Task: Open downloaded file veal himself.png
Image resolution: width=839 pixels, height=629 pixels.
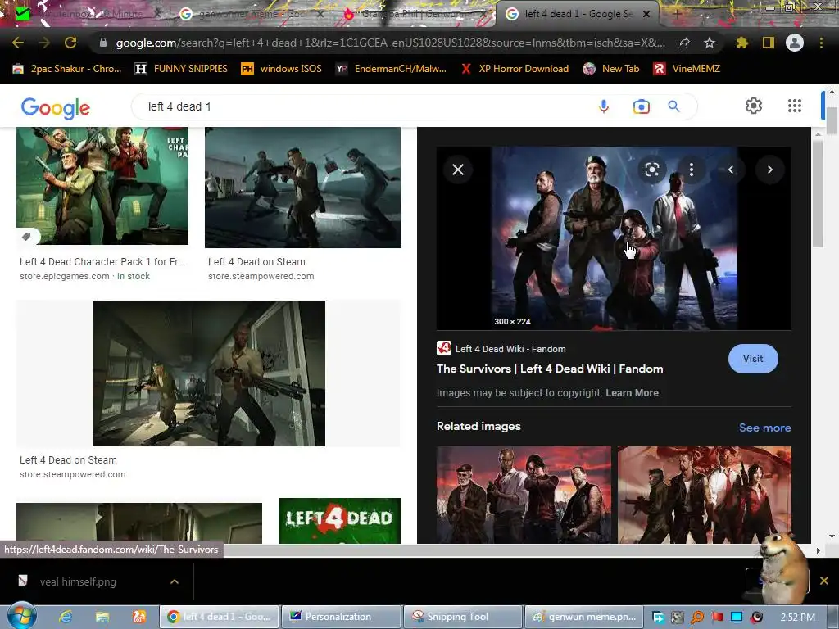Action: [x=78, y=581]
